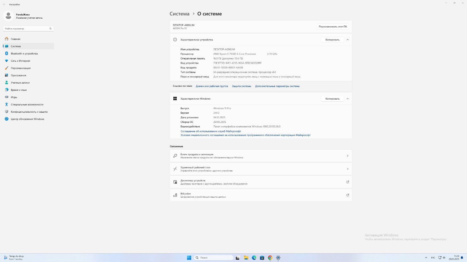
Task: Click Система breadcrumb link
Action: pyautogui.click(x=180, y=14)
